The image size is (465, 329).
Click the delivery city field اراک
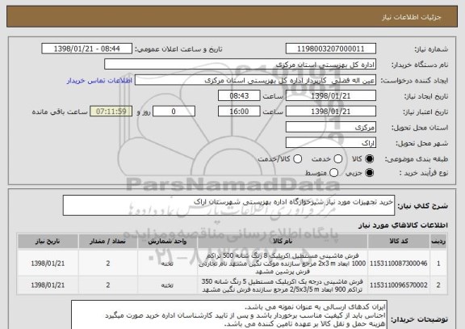click(x=331, y=143)
